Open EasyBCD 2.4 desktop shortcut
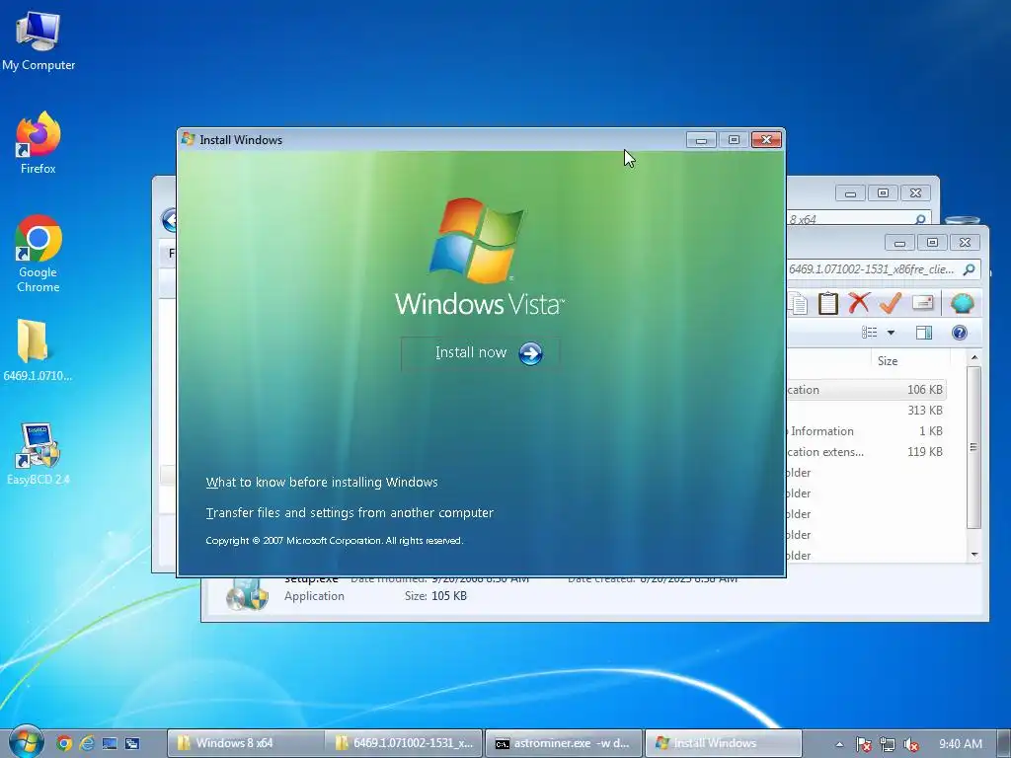Image resolution: width=1011 pixels, height=758 pixels. [x=39, y=454]
